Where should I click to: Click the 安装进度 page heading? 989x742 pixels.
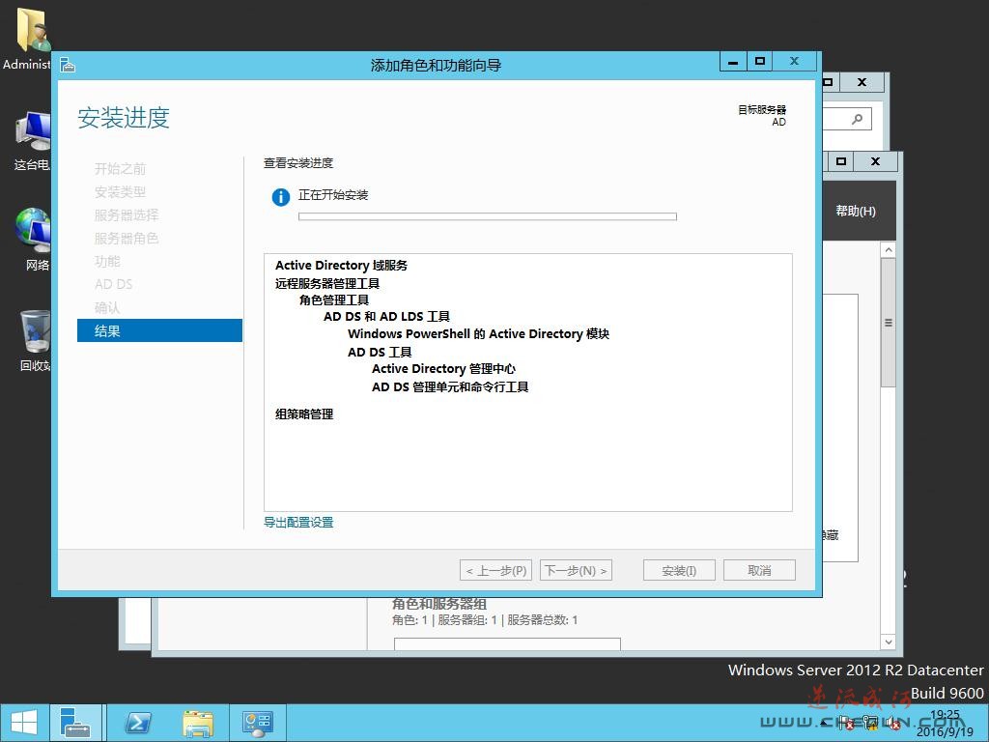pyautogui.click(x=124, y=117)
